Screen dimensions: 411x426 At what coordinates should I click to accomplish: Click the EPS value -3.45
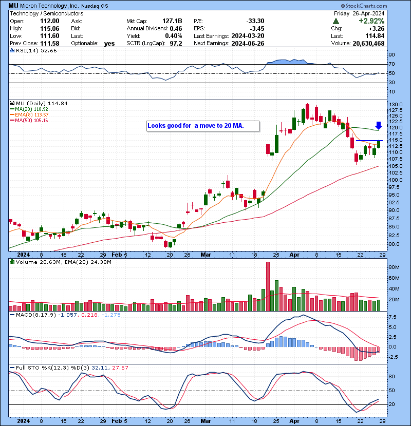click(x=257, y=29)
